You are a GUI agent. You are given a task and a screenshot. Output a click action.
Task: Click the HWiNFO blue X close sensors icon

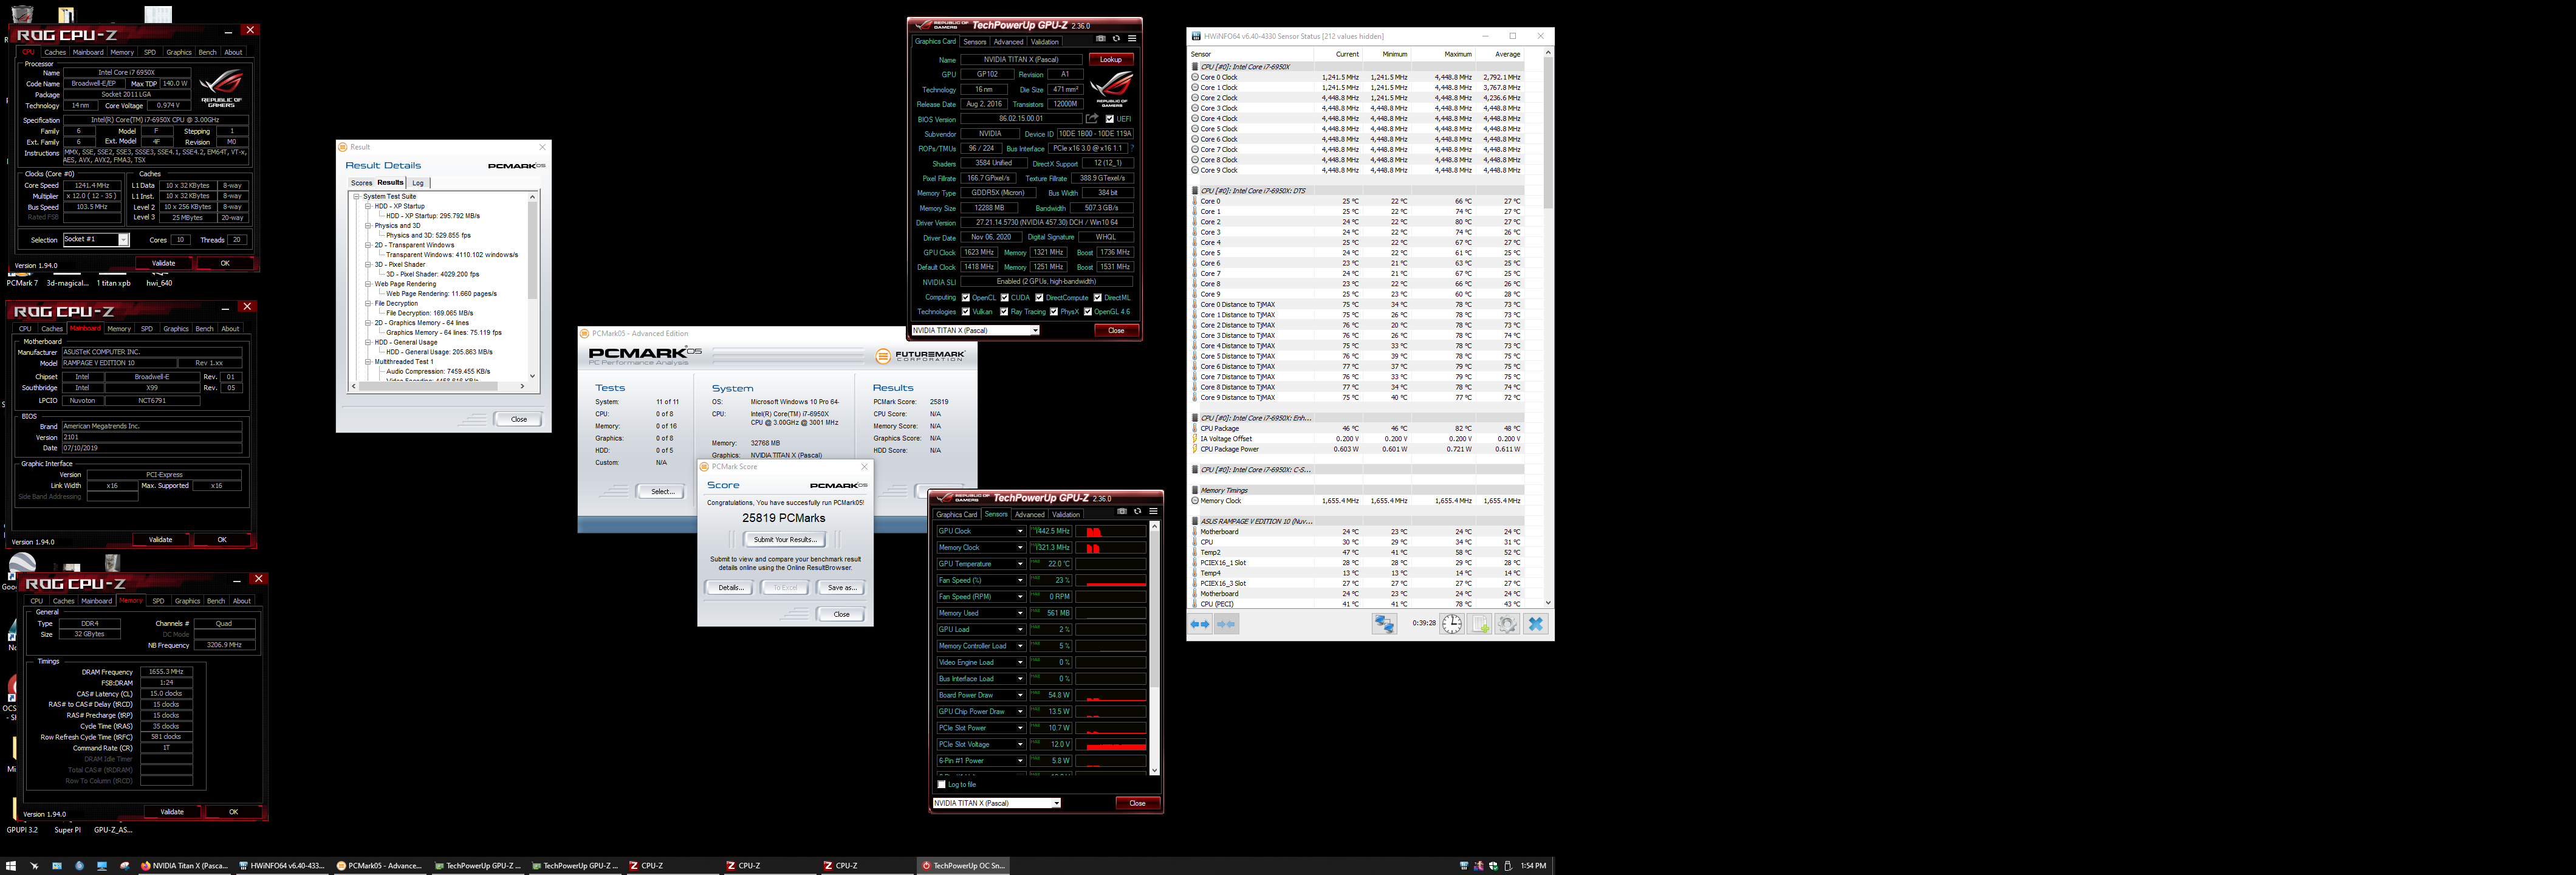(x=1536, y=624)
